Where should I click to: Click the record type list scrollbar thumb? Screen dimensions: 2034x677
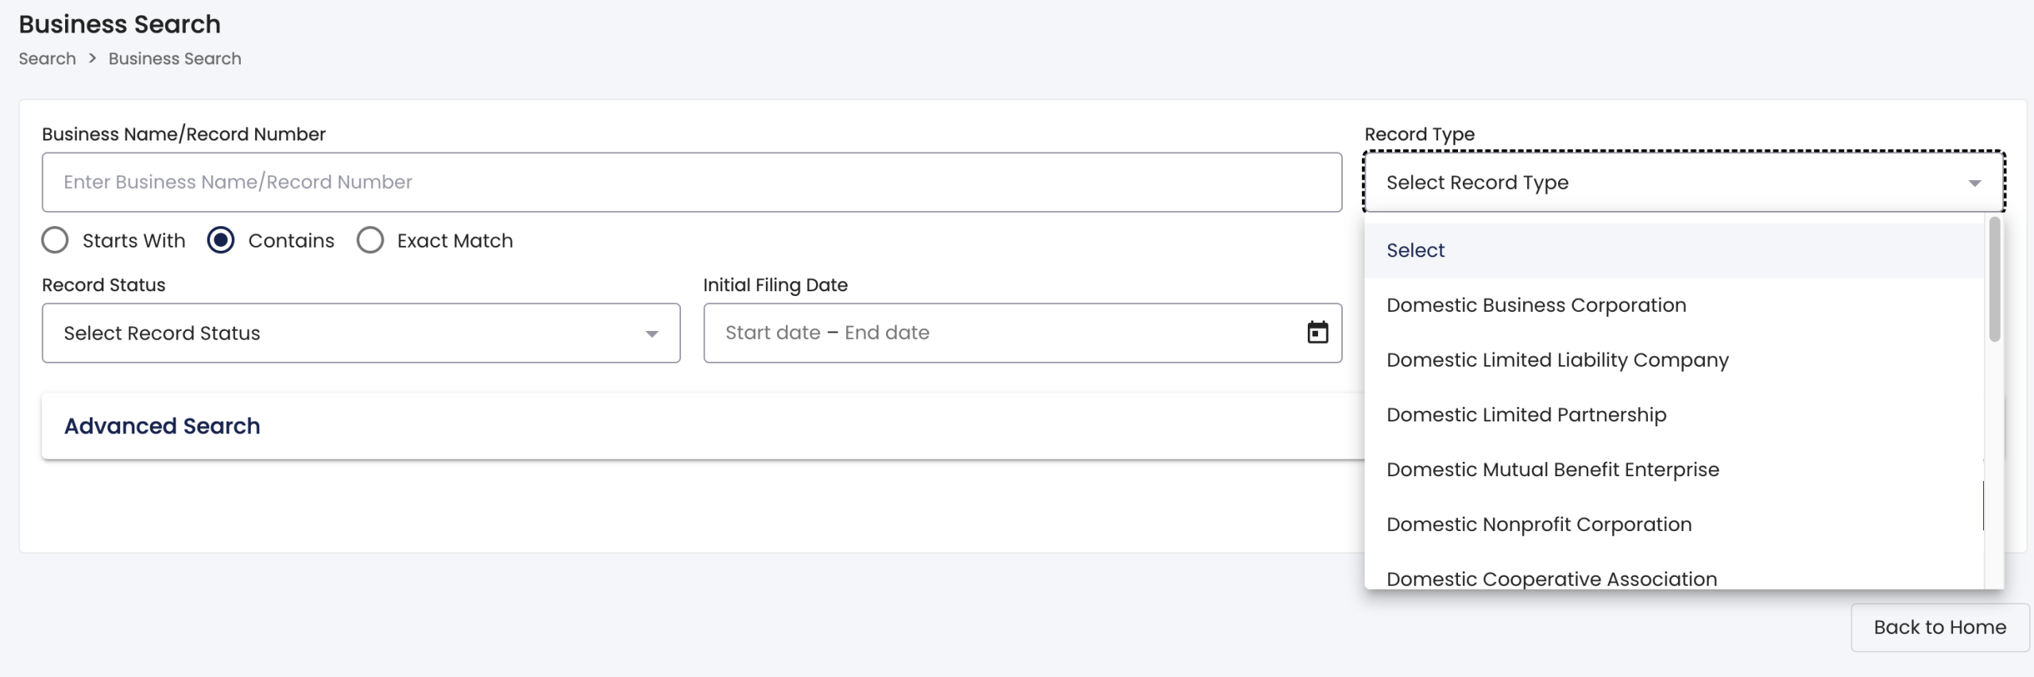click(1994, 279)
